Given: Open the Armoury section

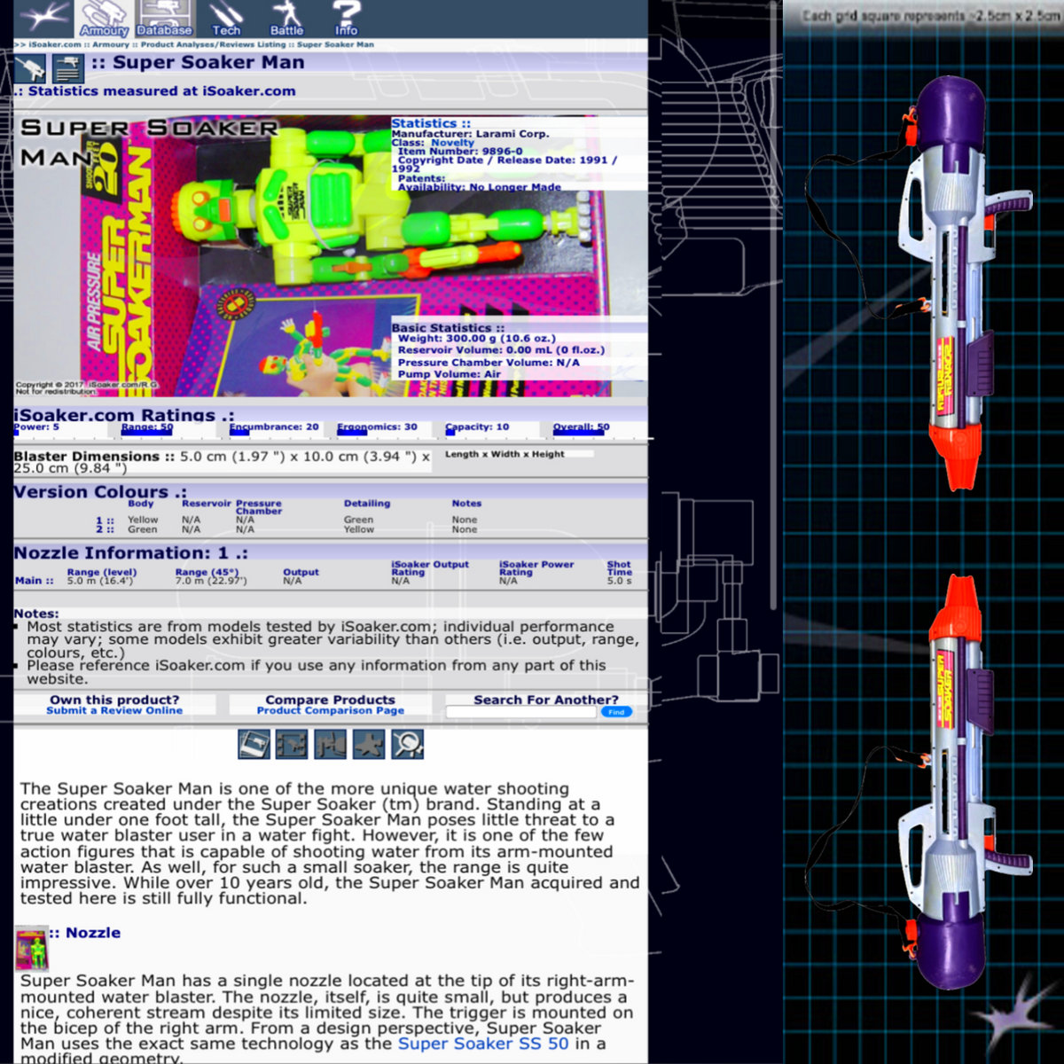Looking at the screenshot, I should pyautogui.click(x=105, y=19).
